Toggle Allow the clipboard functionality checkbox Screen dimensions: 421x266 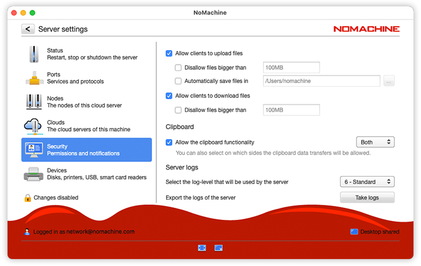[169, 143]
